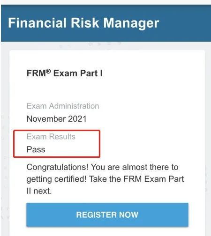Click the Exam Results label
The image size is (211, 236).
pyautogui.click(x=51, y=137)
